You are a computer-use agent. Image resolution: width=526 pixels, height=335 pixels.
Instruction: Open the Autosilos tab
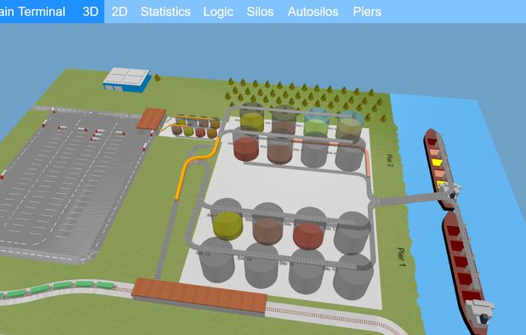tap(312, 12)
